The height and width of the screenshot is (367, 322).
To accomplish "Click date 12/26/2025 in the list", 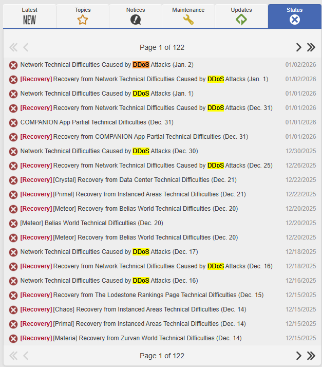I will 301,166.
